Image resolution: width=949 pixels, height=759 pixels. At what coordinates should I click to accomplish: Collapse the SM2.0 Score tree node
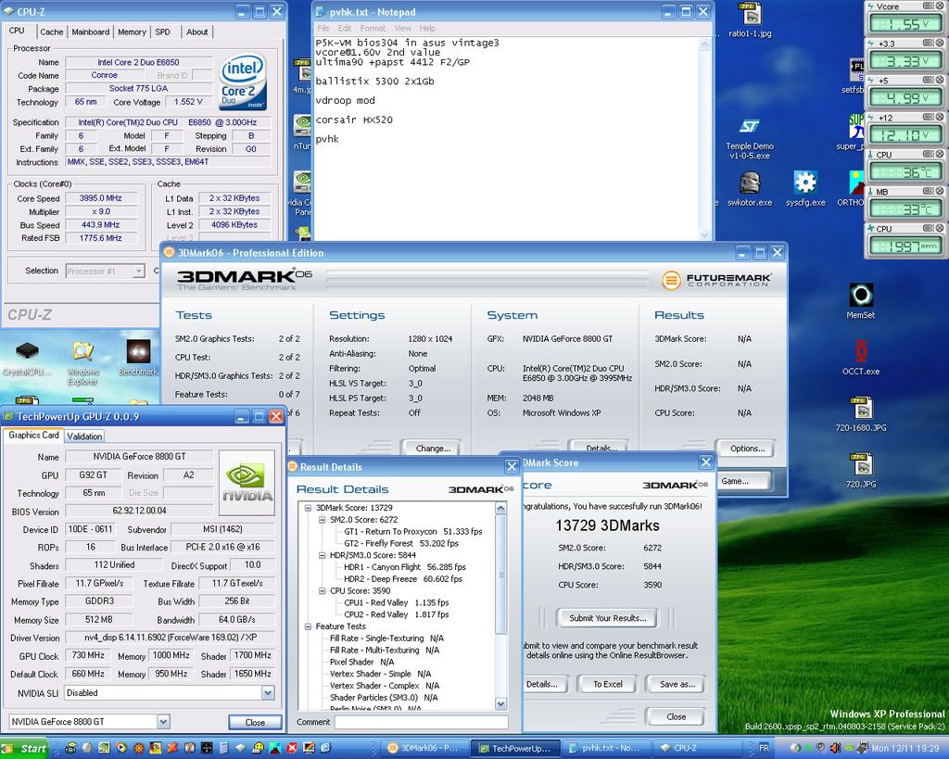(320, 520)
